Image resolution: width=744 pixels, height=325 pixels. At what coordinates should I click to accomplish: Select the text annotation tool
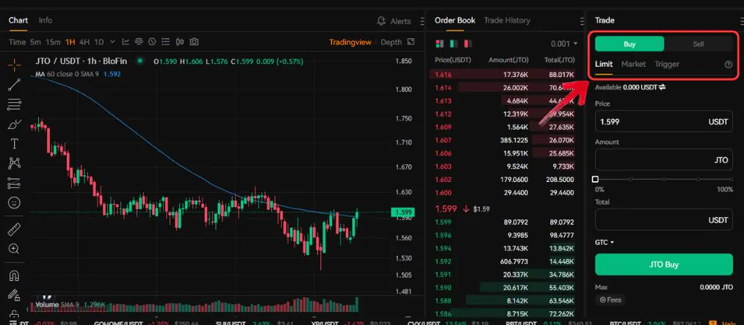point(14,144)
